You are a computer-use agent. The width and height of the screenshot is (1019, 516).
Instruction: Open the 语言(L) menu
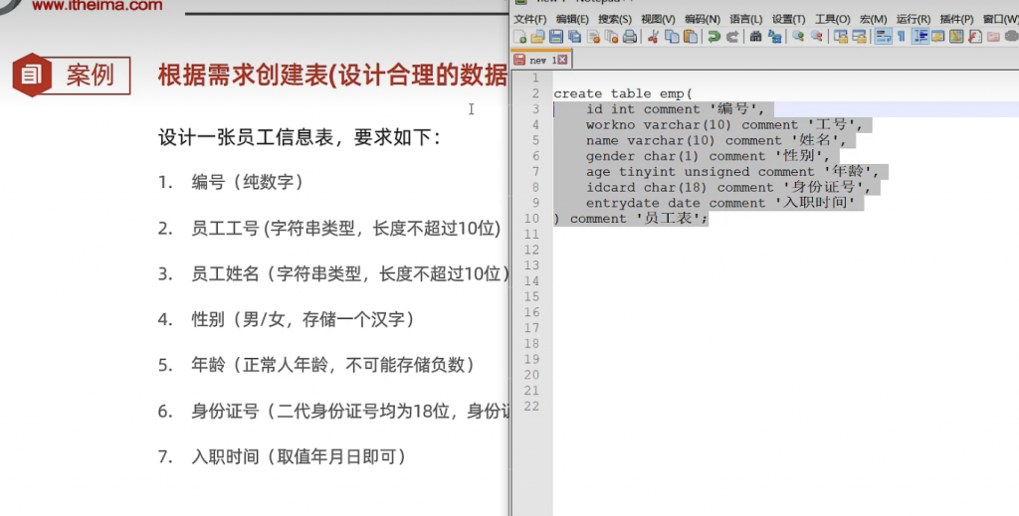tap(745, 19)
